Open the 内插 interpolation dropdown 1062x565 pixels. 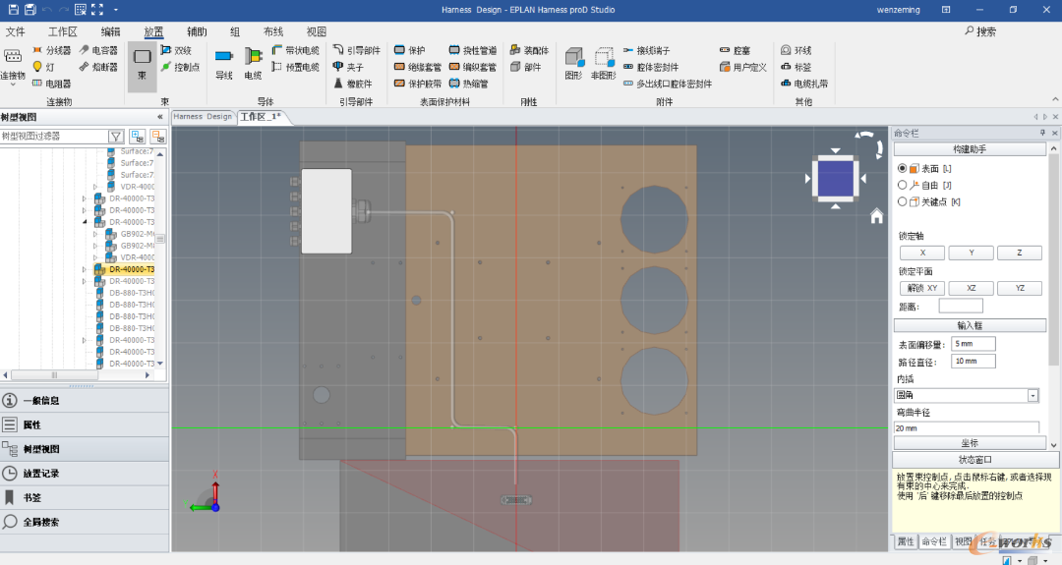[x=1032, y=395]
